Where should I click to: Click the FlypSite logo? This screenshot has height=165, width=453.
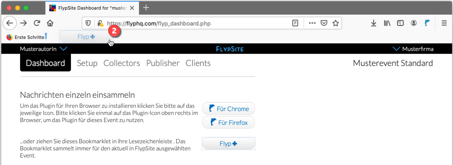(x=230, y=49)
